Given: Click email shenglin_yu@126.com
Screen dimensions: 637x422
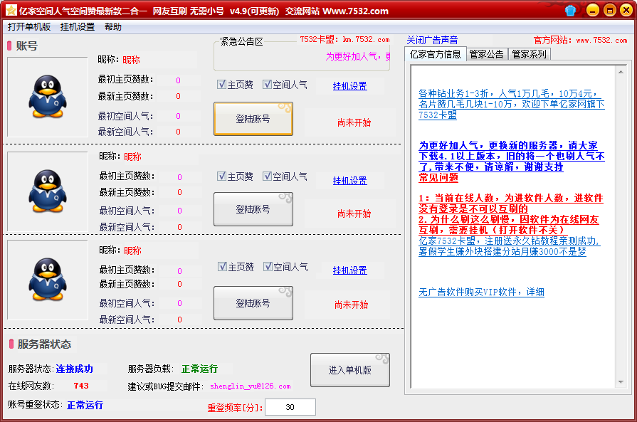Looking at the screenshot, I should point(251,386).
